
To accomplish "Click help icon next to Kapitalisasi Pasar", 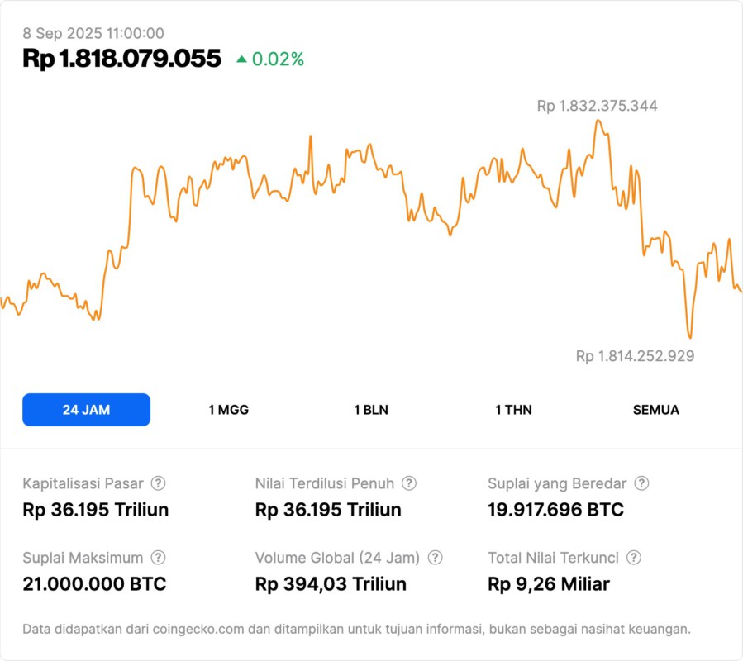I will click(158, 483).
